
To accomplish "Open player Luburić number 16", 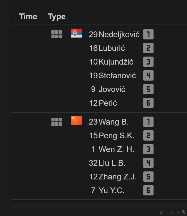I will pos(107,48).
